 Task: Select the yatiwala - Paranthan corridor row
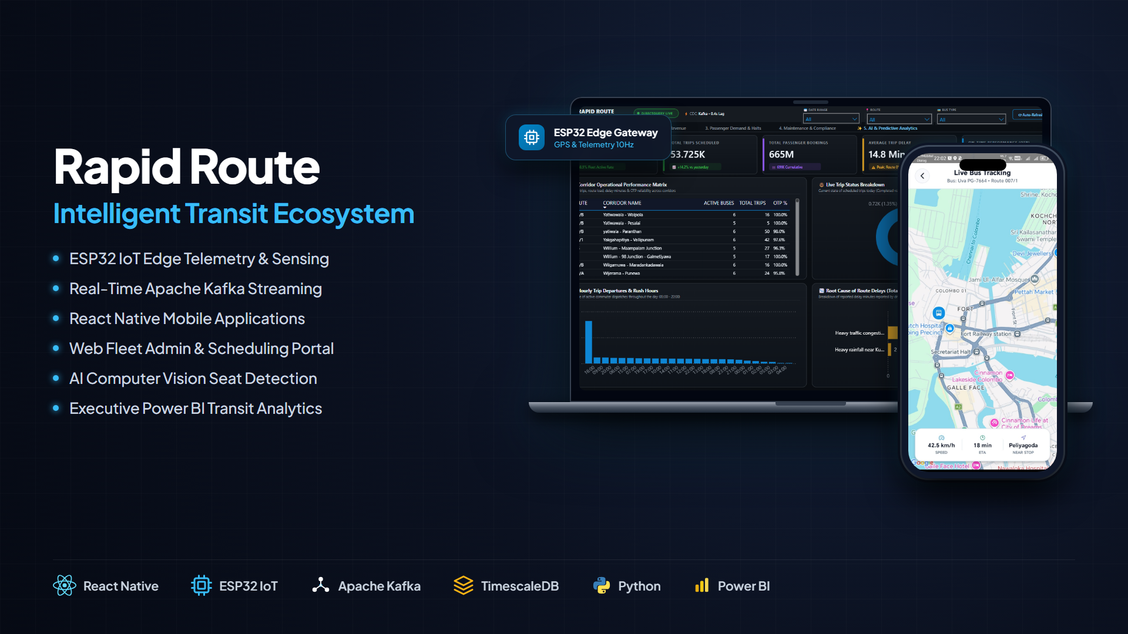tap(684, 231)
